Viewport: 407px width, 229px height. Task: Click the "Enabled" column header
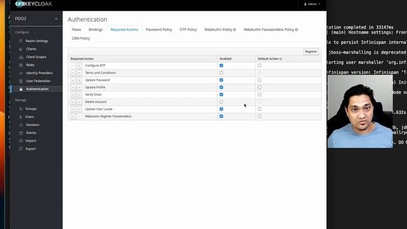coord(225,59)
